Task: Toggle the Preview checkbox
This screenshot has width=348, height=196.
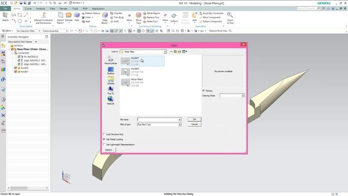Action: coord(203,91)
